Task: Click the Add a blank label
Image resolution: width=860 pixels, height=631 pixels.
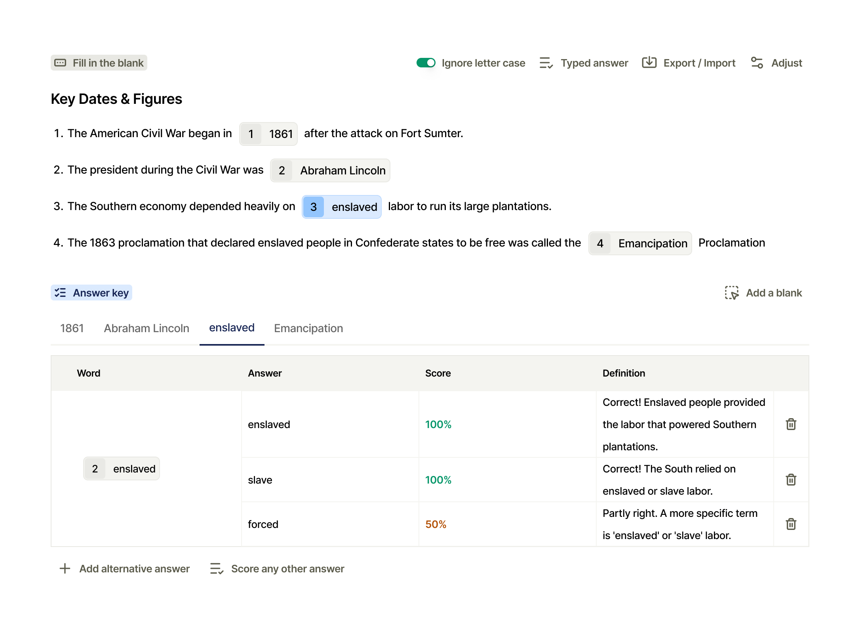Action: [774, 293]
